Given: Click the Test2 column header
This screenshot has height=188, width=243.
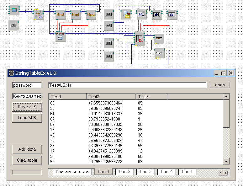Looking at the screenshot, I should click(x=111, y=97).
